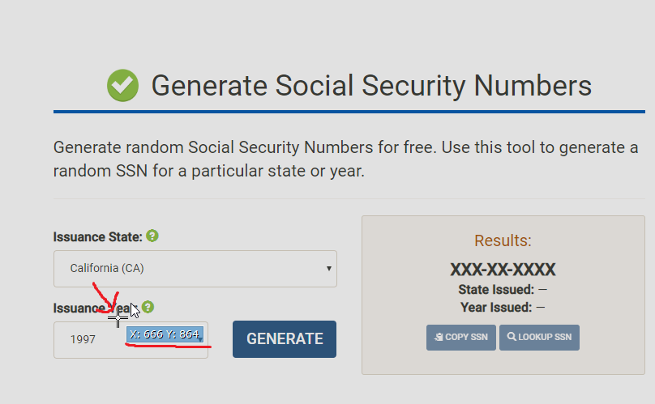Click the blue divider line under the heading
655x404 pixels.
pyautogui.click(x=349, y=112)
